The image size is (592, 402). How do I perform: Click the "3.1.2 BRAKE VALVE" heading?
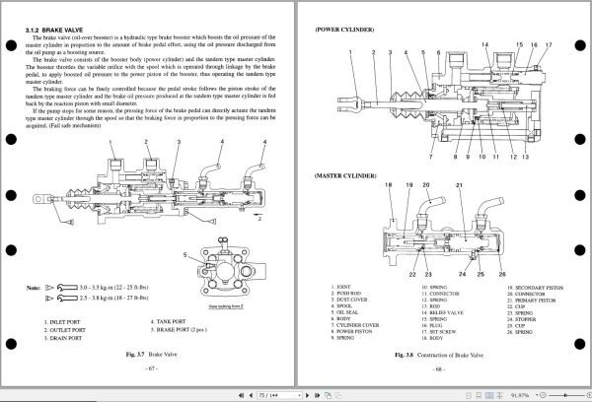pos(54,31)
